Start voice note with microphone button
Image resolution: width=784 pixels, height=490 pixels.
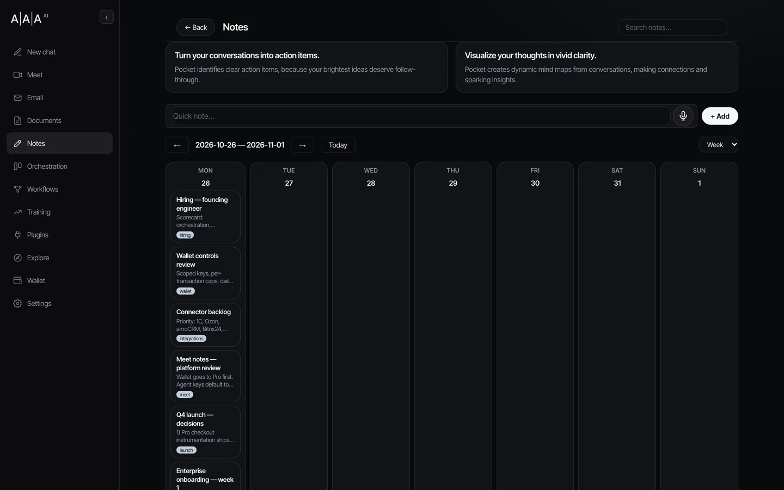pyautogui.click(x=683, y=116)
